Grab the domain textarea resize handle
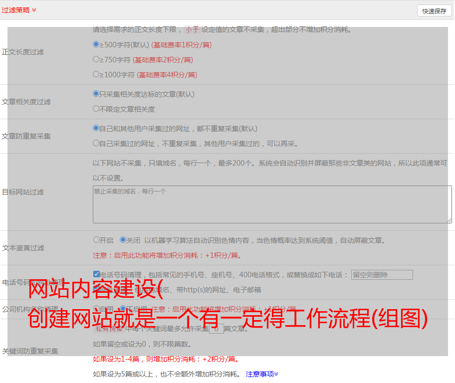Image resolution: width=455 pixels, height=383 pixels. [449, 220]
